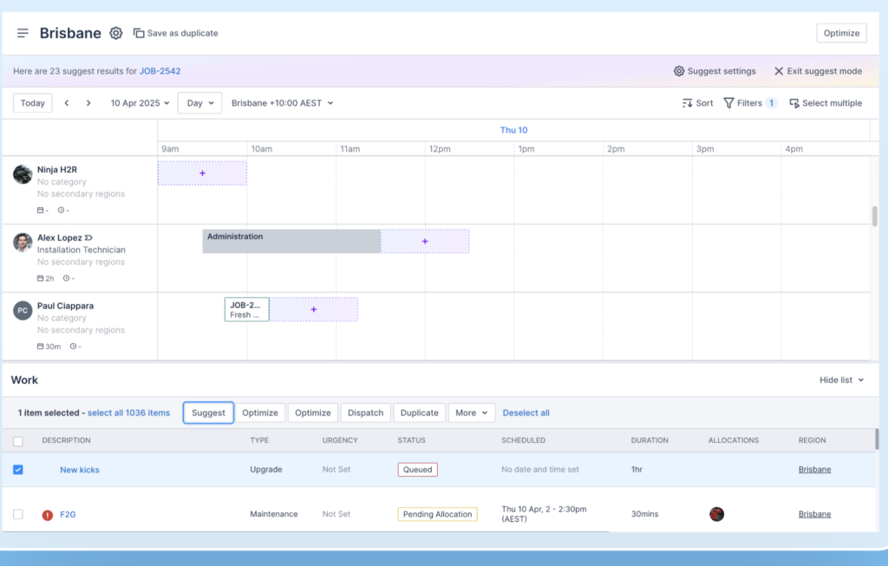Click the Duplicate button

pyautogui.click(x=419, y=413)
